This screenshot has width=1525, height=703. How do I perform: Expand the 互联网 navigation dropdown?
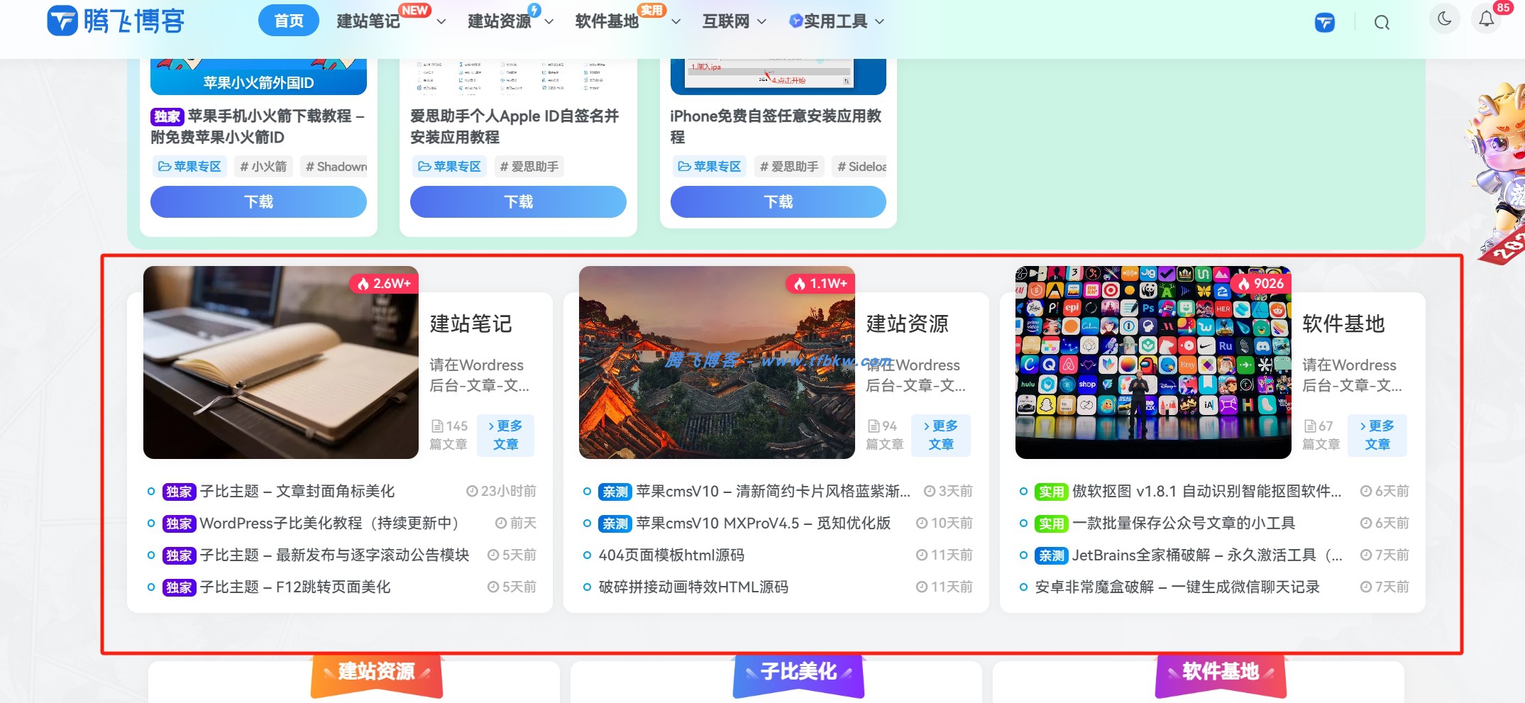point(764,21)
